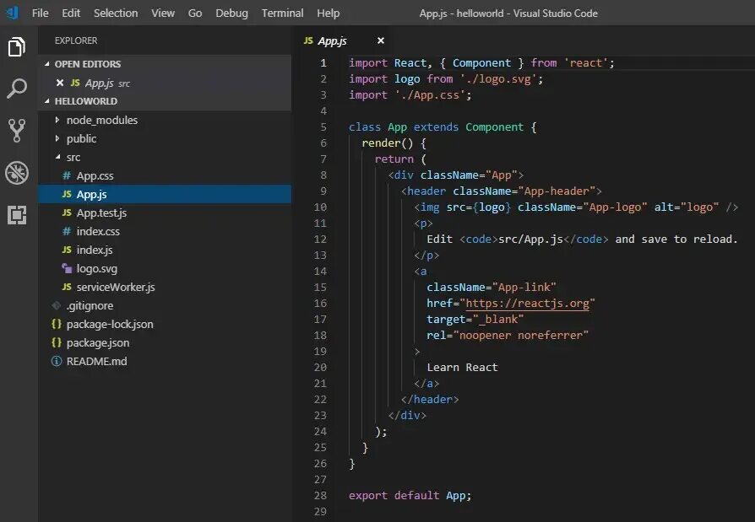This screenshot has width=755, height=522.
Task: Open README.md file
Action: point(164,361)
